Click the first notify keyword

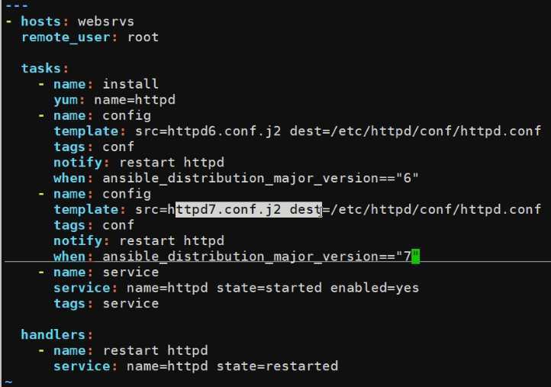(x=78, y=163)
